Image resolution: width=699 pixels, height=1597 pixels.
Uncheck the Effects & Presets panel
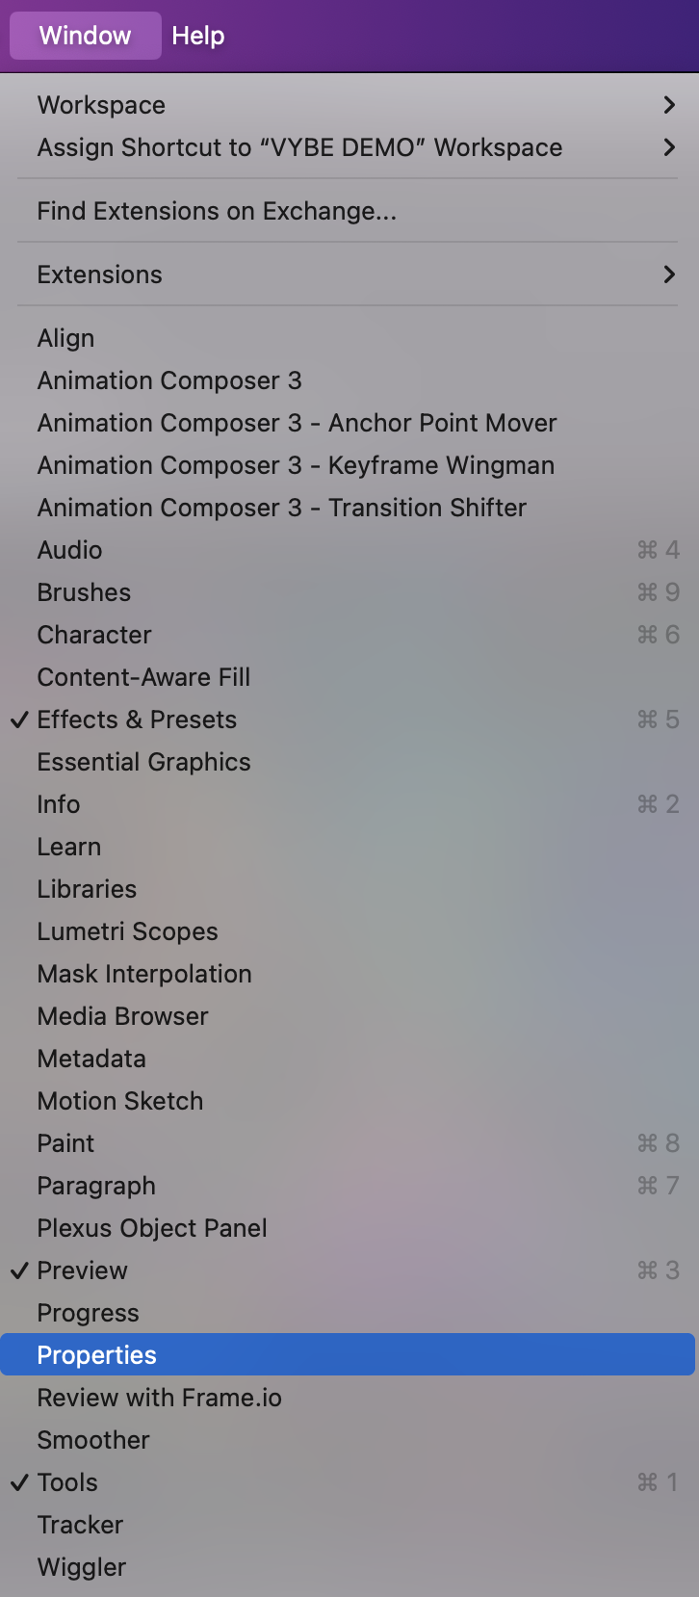(348, 720)
